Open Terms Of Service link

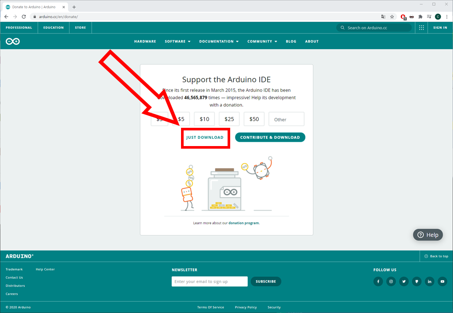tap(211, 307)
